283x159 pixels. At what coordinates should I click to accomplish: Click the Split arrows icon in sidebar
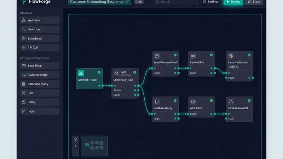click(24, 93)
